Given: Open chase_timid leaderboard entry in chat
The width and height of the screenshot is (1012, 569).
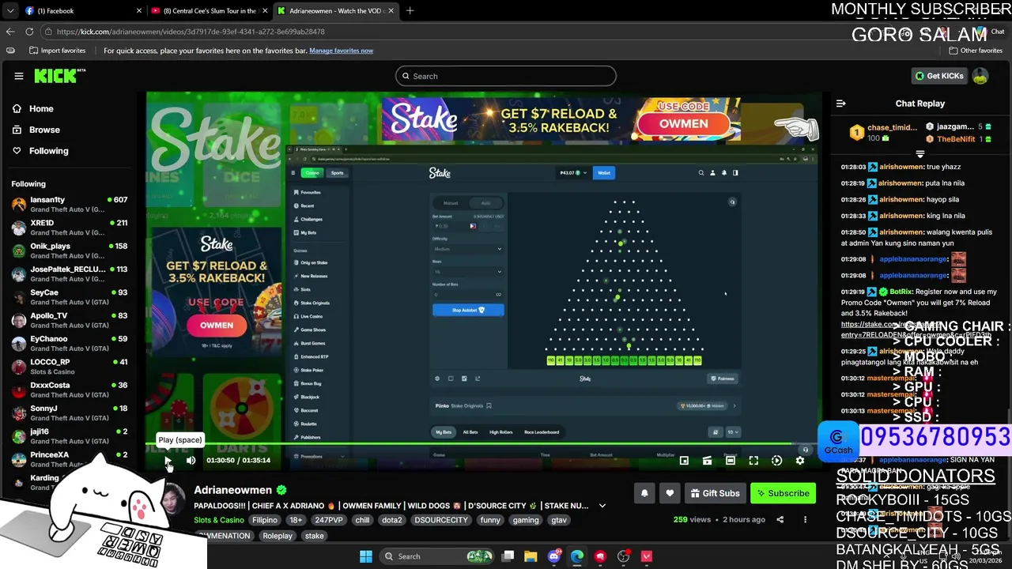Looking at the screenshot, I should pyautogui.click(x=883, y=133).
